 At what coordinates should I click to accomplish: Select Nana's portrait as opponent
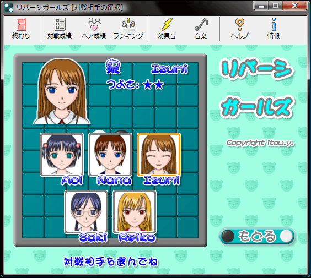(x=110, y=155)
